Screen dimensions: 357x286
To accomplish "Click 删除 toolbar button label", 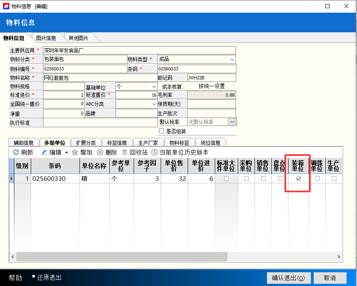I will click(x=111, y=152).
